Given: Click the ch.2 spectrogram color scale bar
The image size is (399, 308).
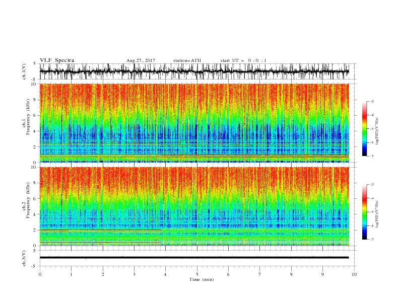Looking at the screenshot, I should coord(364,212).
